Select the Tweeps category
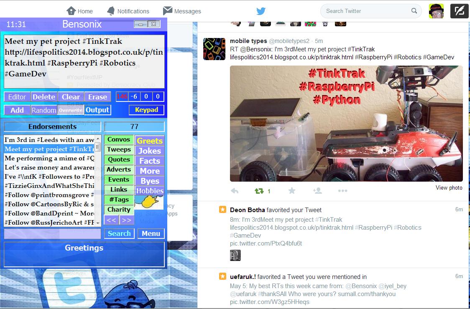470x309 pixels. [x=119, y=149]
